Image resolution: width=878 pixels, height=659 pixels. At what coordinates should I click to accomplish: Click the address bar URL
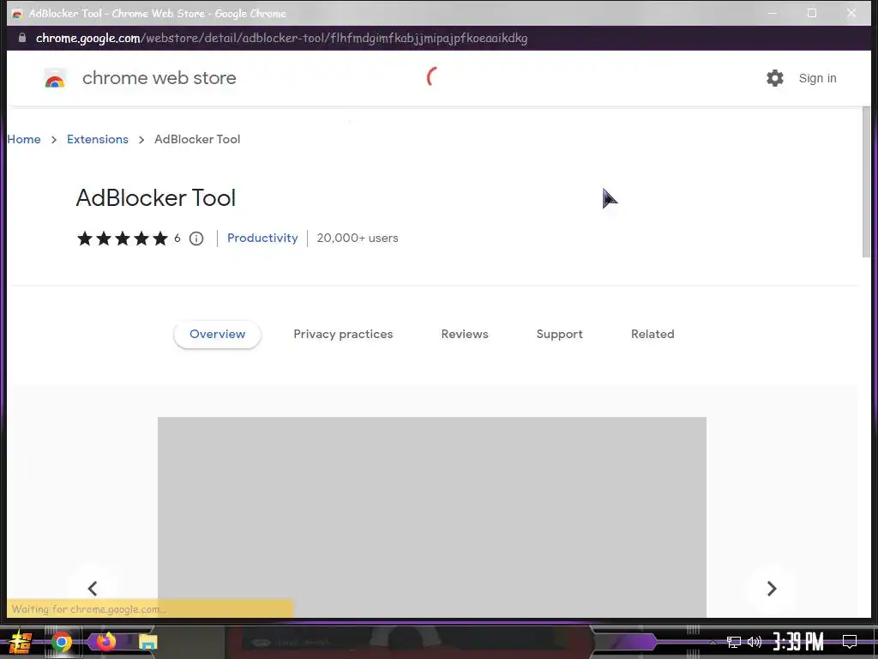tap(281, 38)
